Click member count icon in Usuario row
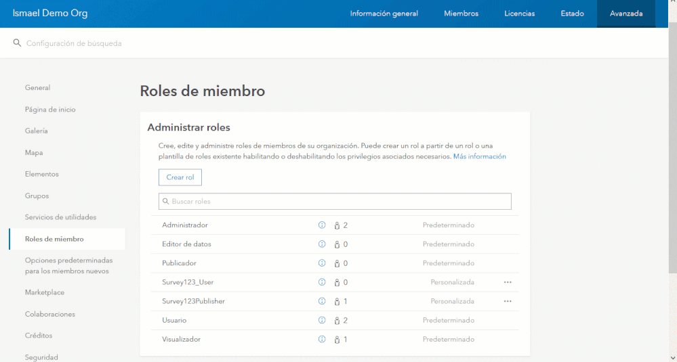 (337, 320)
